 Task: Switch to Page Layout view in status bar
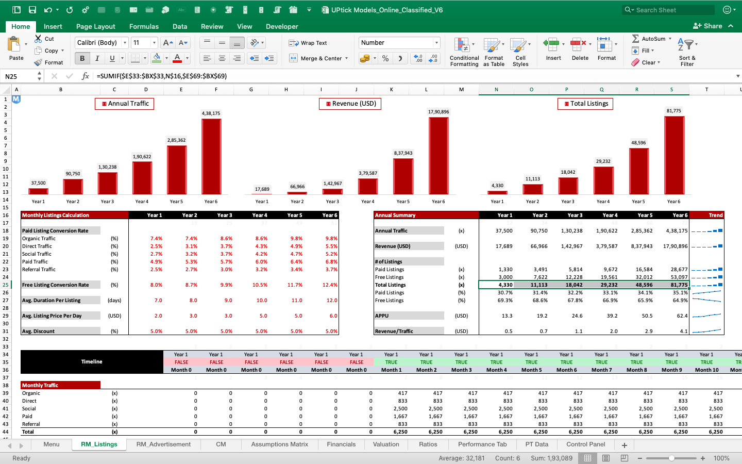click(x=606, y=458)
